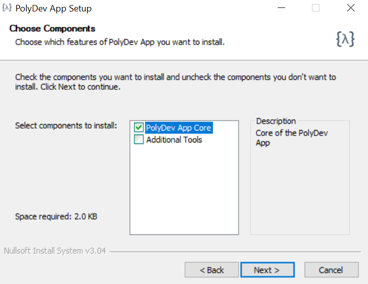Click the 'PolyDev App Setup' title bar text
This screenshot has height=284, width=368.
tap(54, 8)
